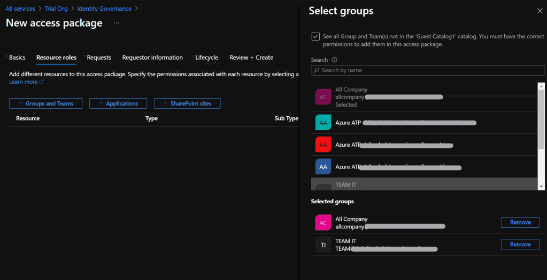Click the Search info icon

(334, 60)
